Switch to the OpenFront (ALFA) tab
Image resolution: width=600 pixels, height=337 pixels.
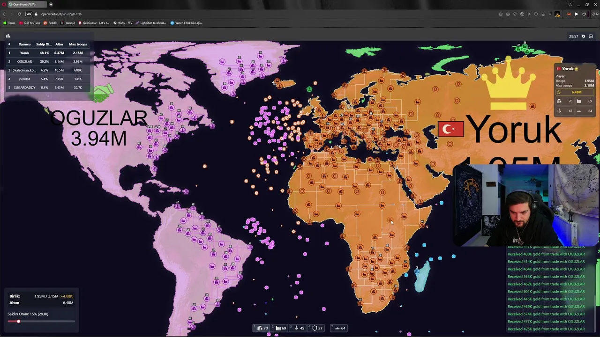click(x=27, y=4)
